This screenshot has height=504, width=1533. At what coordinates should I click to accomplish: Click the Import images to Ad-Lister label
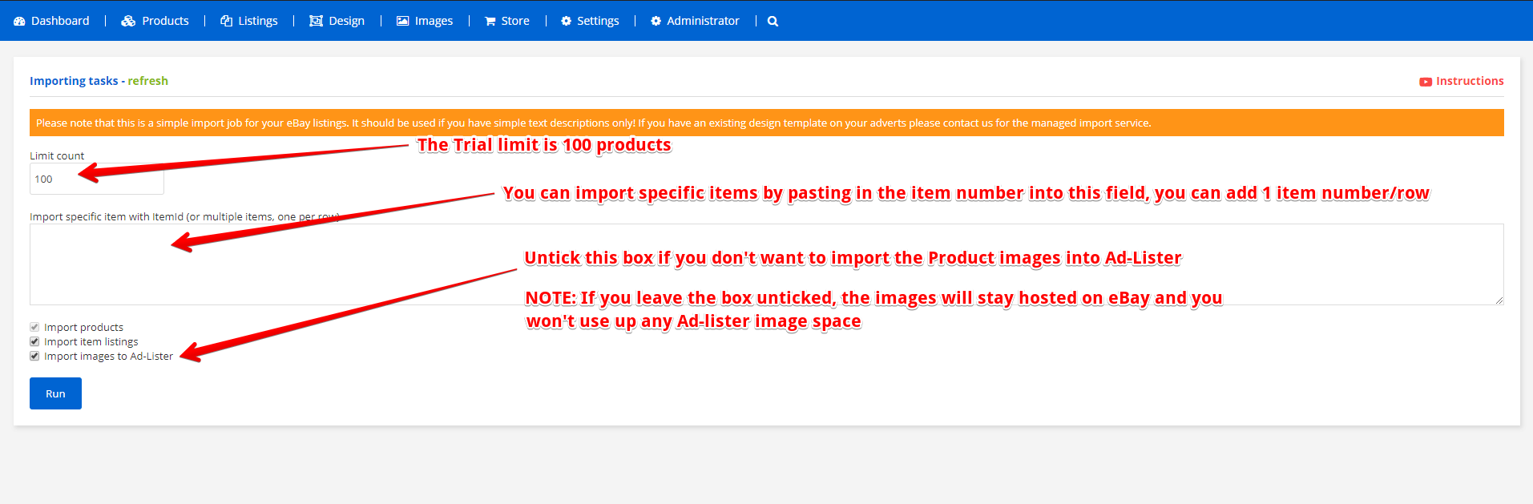pyautogui.click(x=108, y=356)
